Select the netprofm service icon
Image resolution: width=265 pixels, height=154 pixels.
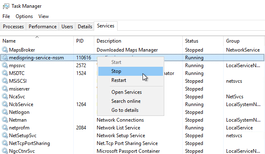pyautogui.click(x=5, y=128)
